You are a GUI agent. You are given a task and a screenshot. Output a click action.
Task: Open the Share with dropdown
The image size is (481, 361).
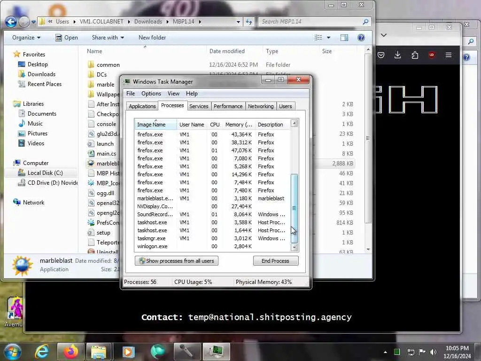[108, 38]
